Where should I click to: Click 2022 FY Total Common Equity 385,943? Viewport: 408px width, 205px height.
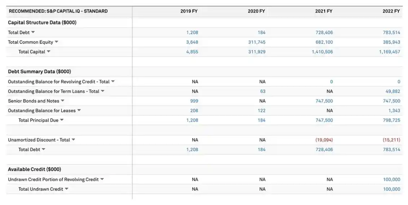[x=391, y=42]
